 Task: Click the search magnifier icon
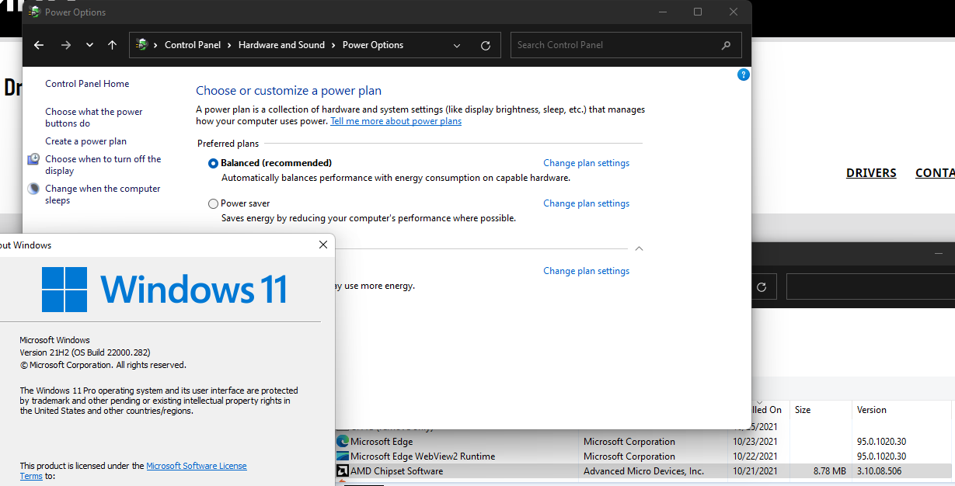tap(726, 45)
